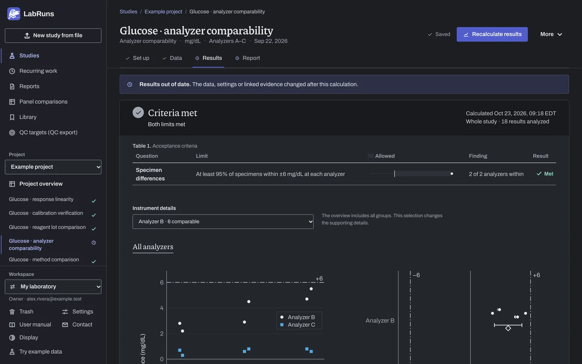Image resolution: width=582 pixels, height=364 pixels.
Task: Click the QC targets bullseye icon
Action: (x=12, y=133)
